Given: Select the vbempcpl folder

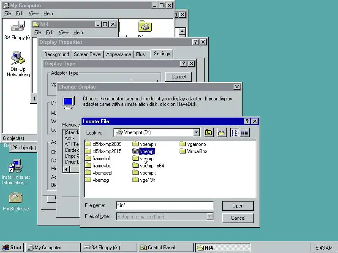Looking at the screenshot, I should [x=99, y=173].
